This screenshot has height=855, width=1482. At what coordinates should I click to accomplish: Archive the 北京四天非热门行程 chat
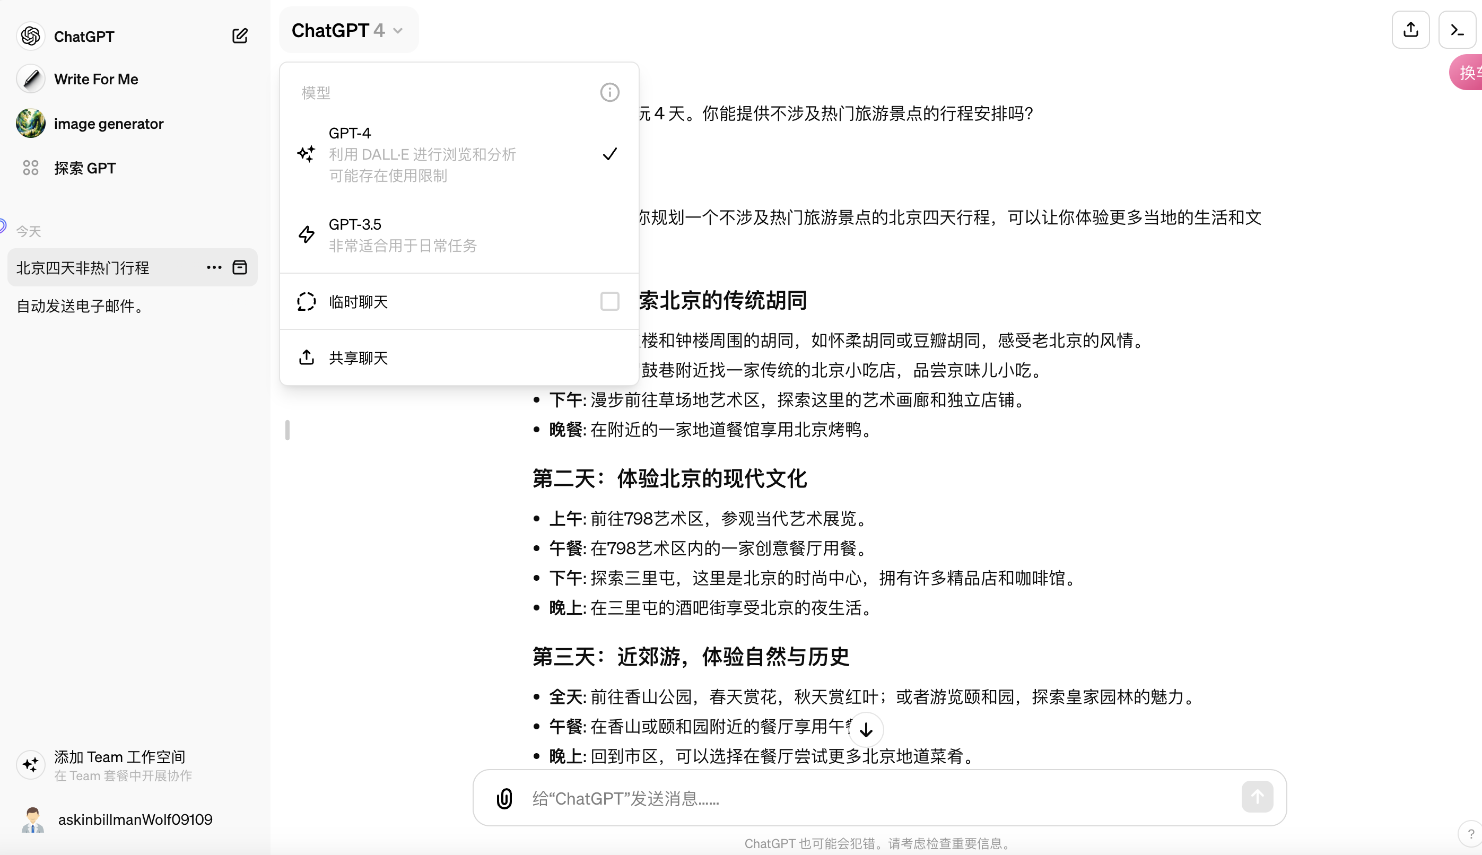(x=240, y=268)
